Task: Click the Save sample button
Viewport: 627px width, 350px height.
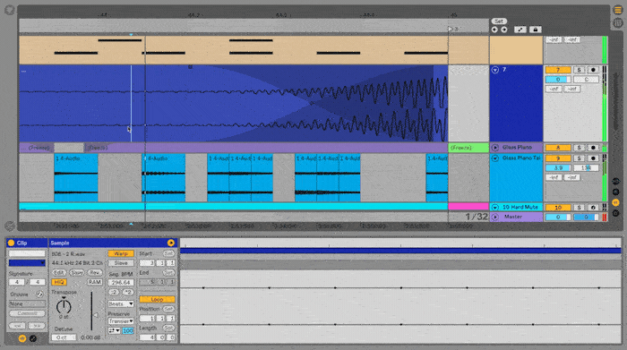Action: [77, 272]
